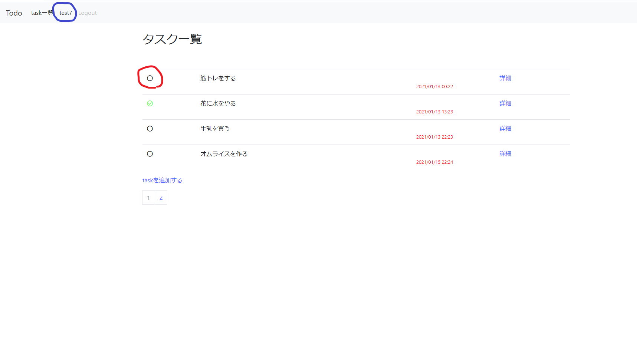Click the タスク一覧 page heading
Image resolution: width=637 pixels, height=358 pixels.
pyautogui.click(x=172, y=39)
